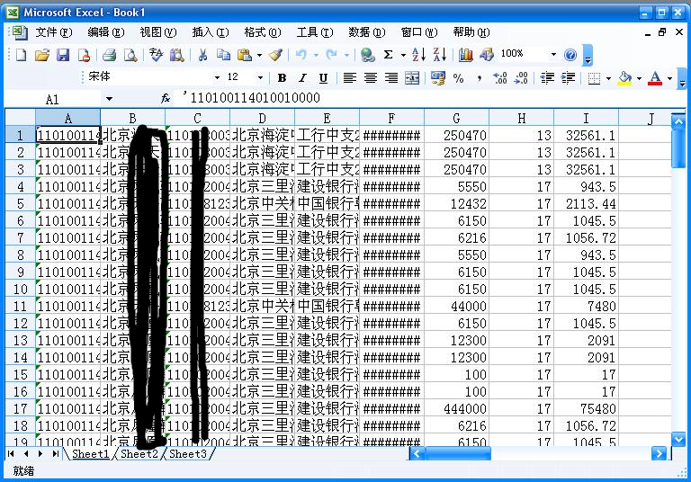Create a new blank workbook
The height and width of the screenshot is (482, 691).
[21, 55]
